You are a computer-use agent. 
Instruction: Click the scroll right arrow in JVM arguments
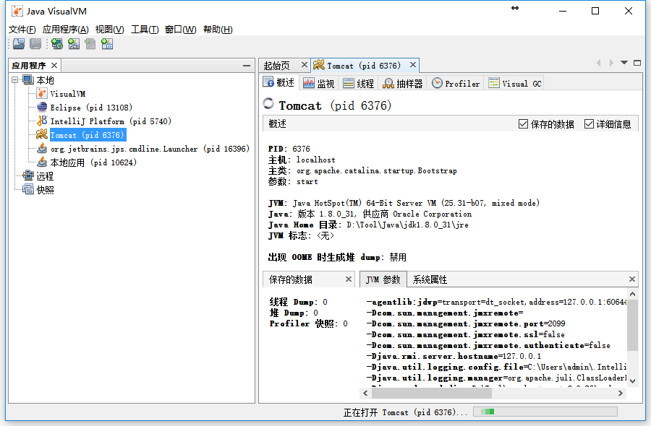pos(621,393)
